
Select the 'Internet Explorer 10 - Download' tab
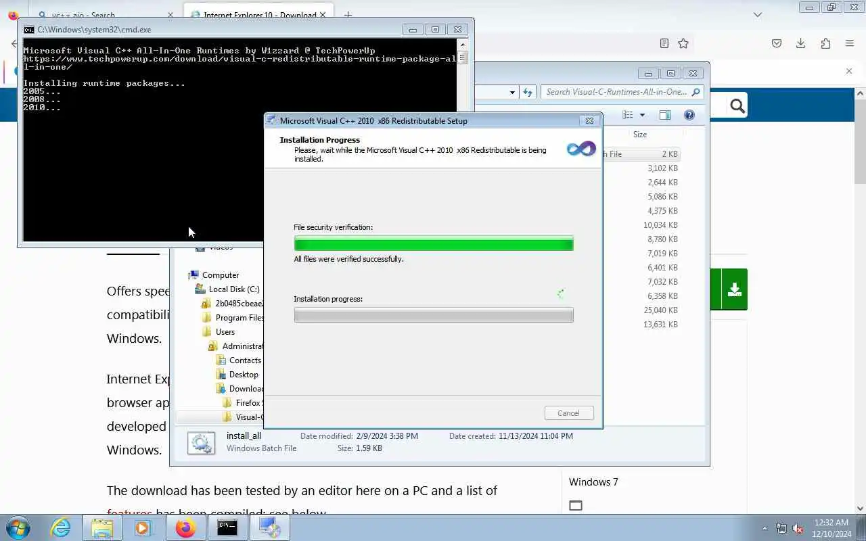coord(259,15)
